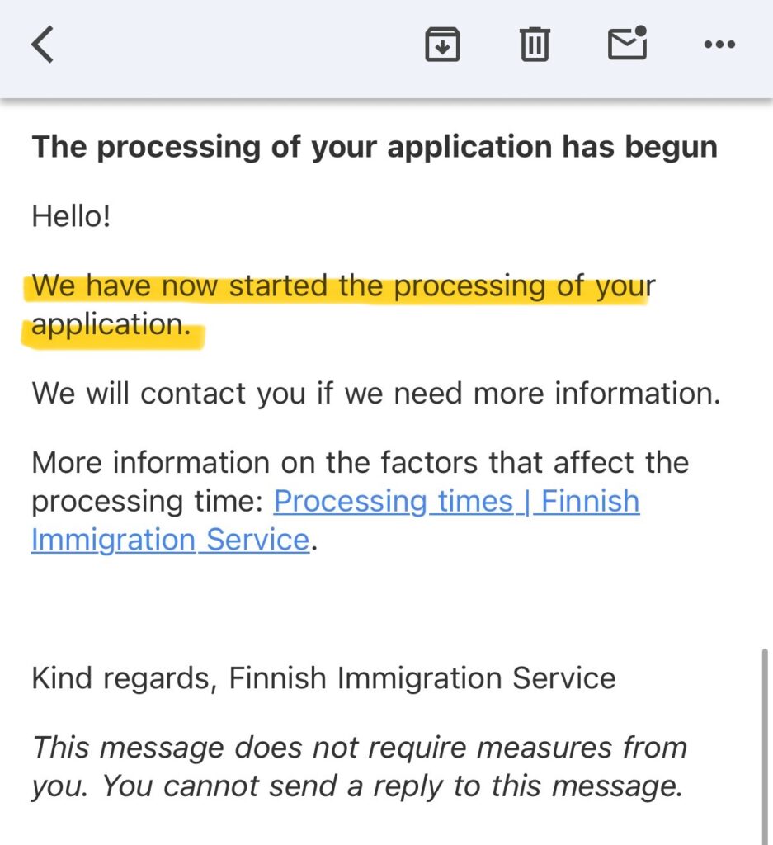The height and width of the screenshot is (845, 773).
Task: Open the three-dot more options menu
Action: 719,45
